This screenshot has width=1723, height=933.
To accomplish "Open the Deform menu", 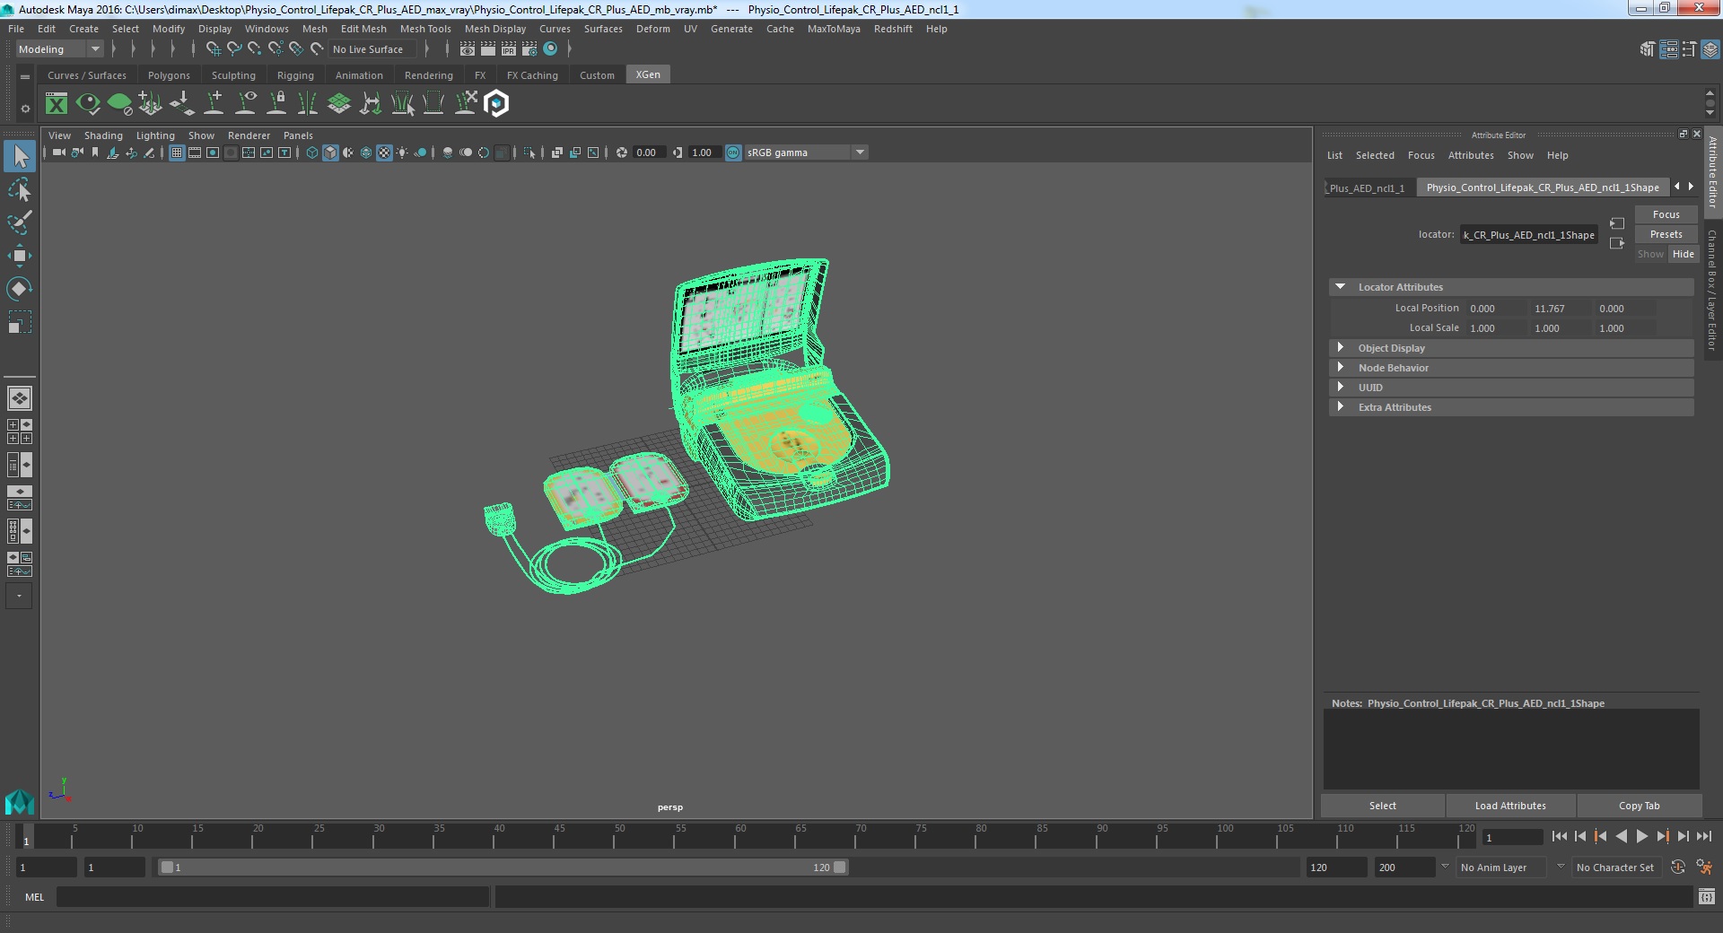I will tap(652, 29).
